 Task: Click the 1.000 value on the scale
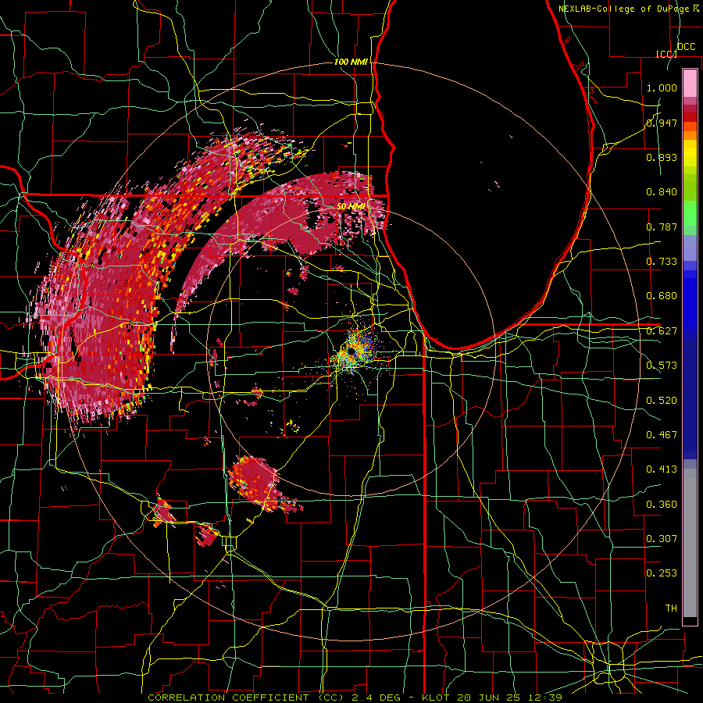tap(662, 87)
